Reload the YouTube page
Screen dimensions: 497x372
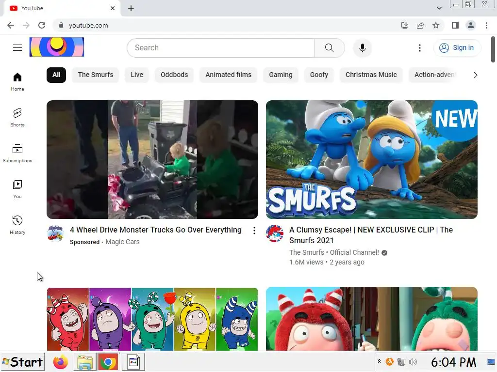coord(42,25)
